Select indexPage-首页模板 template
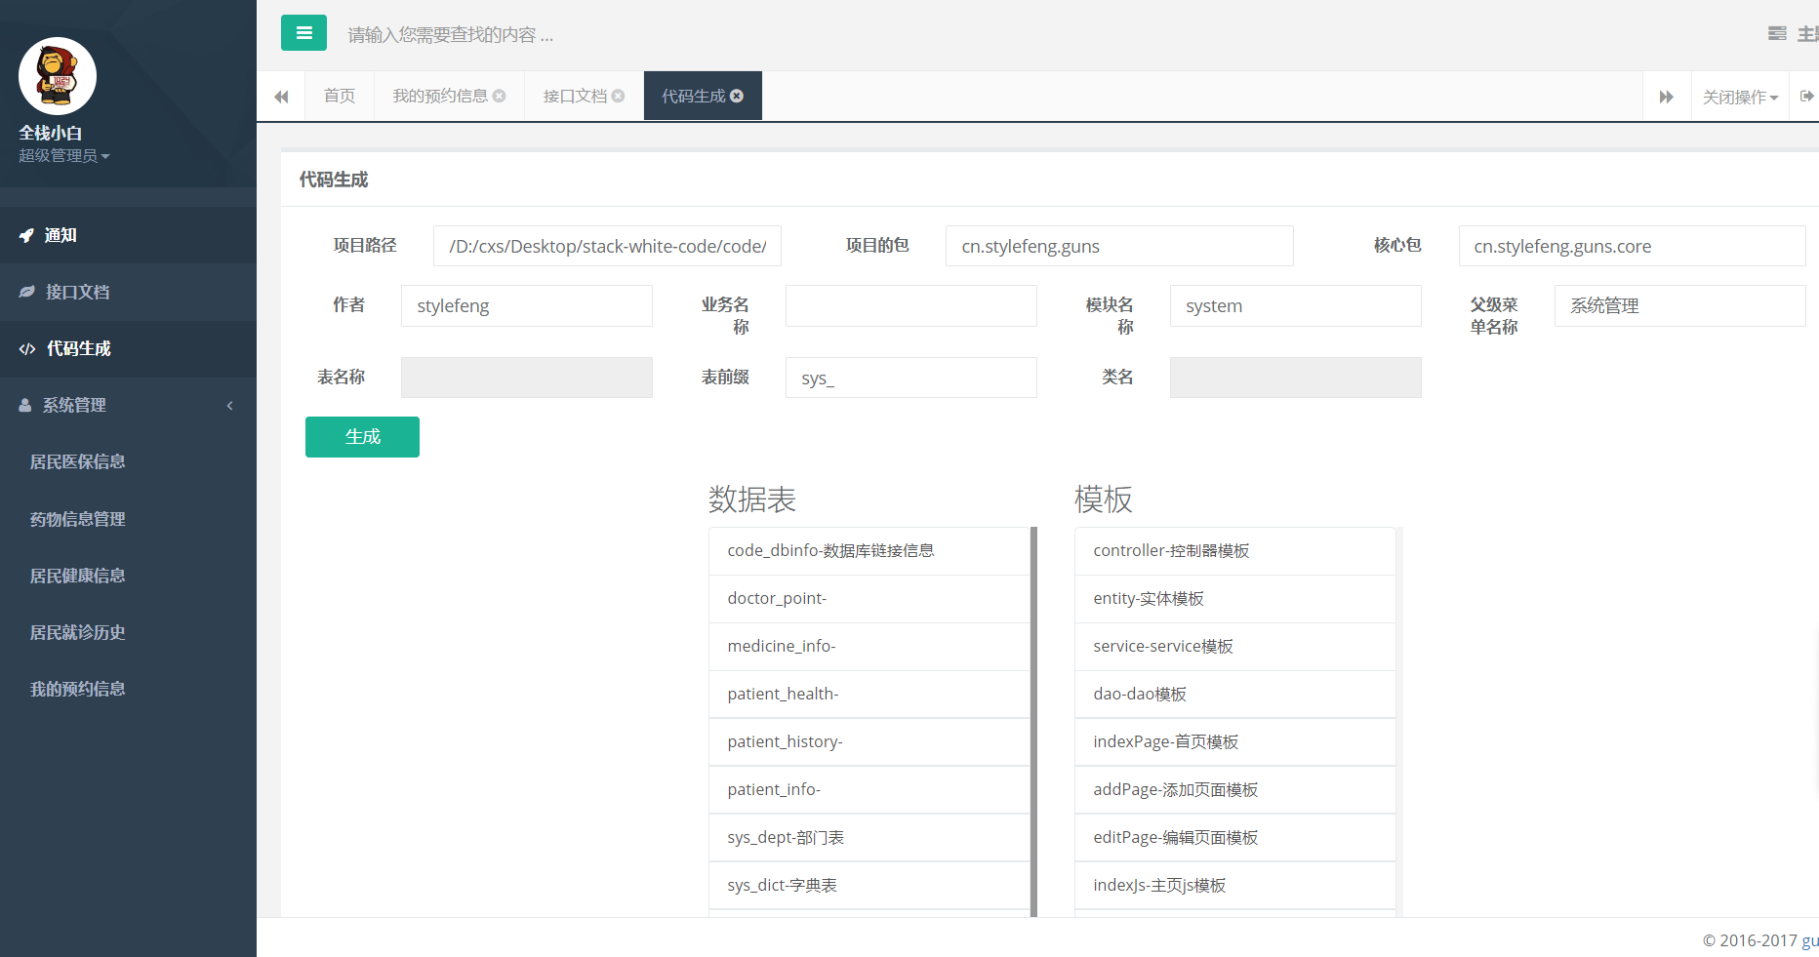This screenshot has height=957, width=1819. click(x=1234, y=742)
